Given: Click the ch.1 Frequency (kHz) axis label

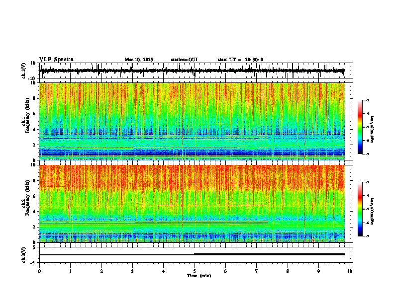Looking at the screenshot, I should pos(26,116).
